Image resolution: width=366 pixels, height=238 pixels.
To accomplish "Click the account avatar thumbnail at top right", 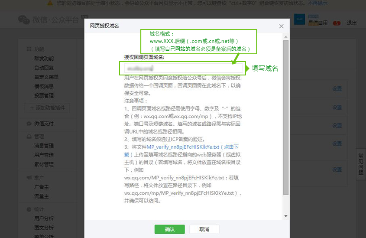I will [x=300, y=20].
